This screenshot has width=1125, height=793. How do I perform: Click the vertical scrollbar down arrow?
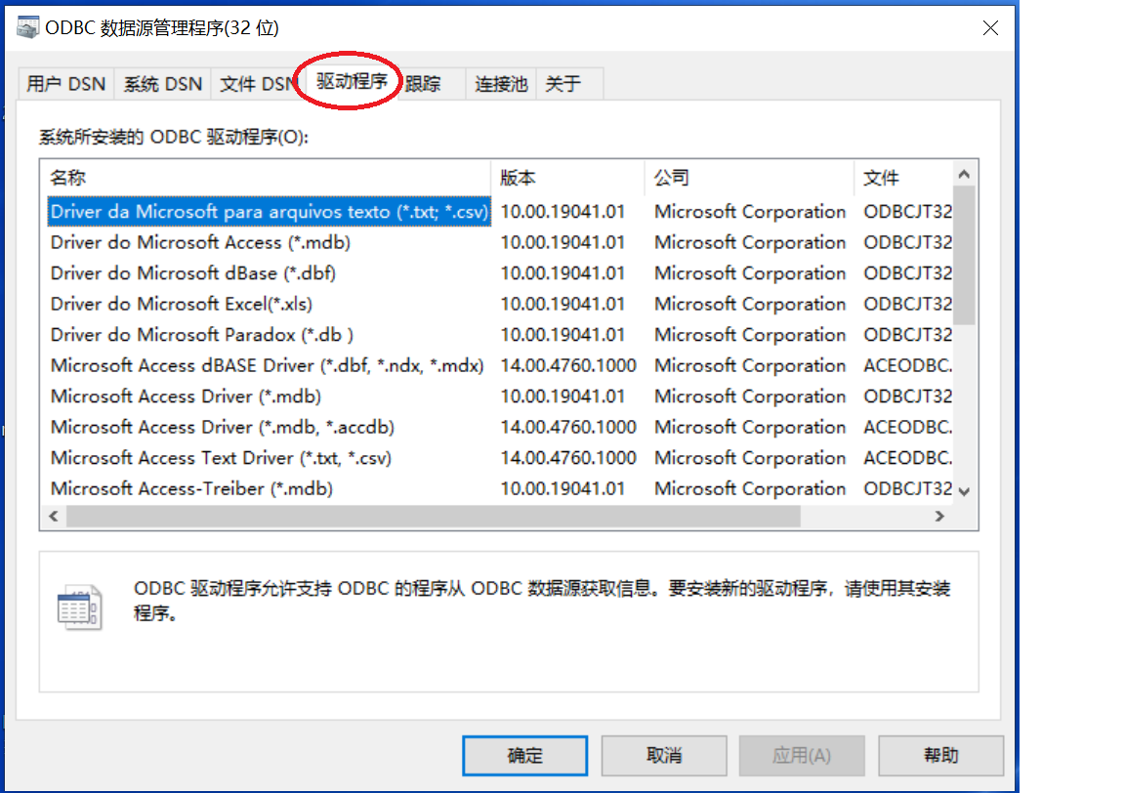coord(964,491)
